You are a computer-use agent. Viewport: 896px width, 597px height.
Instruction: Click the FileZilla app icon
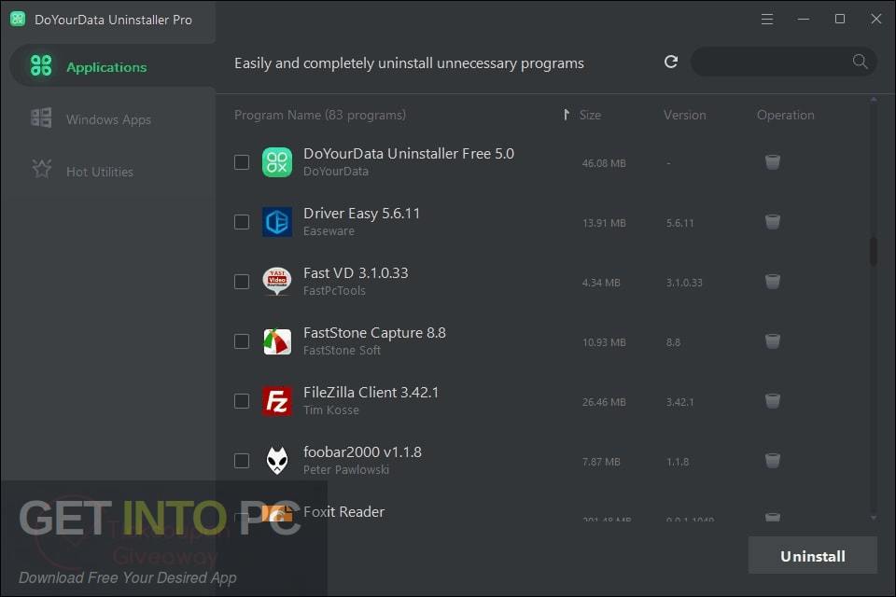click(x=277, y=401)
